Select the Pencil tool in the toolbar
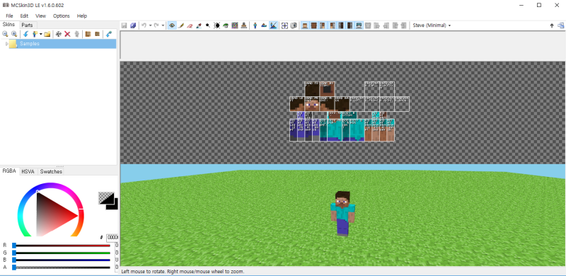The height and width of the screenshot is (276, 566). [x=181, y=25]
